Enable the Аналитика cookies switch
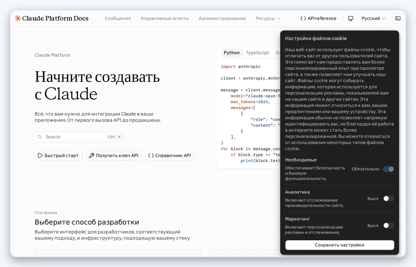Image resolution: width=416 pixels, height=267 pixels. (389, 198)
